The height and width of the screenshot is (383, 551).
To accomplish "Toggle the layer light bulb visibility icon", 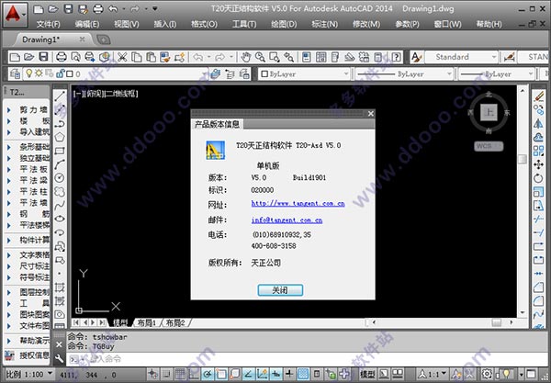I will coord(28,73).
